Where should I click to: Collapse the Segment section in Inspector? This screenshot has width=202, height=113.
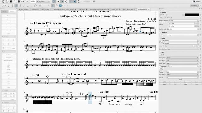(x=160, y=32)
